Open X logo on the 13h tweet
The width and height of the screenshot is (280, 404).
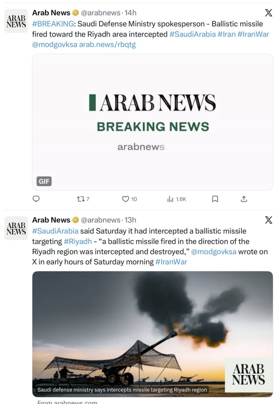click(269, 220)
